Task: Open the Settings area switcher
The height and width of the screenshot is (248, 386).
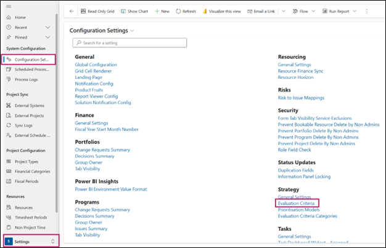Action: [x=30, y=241]
